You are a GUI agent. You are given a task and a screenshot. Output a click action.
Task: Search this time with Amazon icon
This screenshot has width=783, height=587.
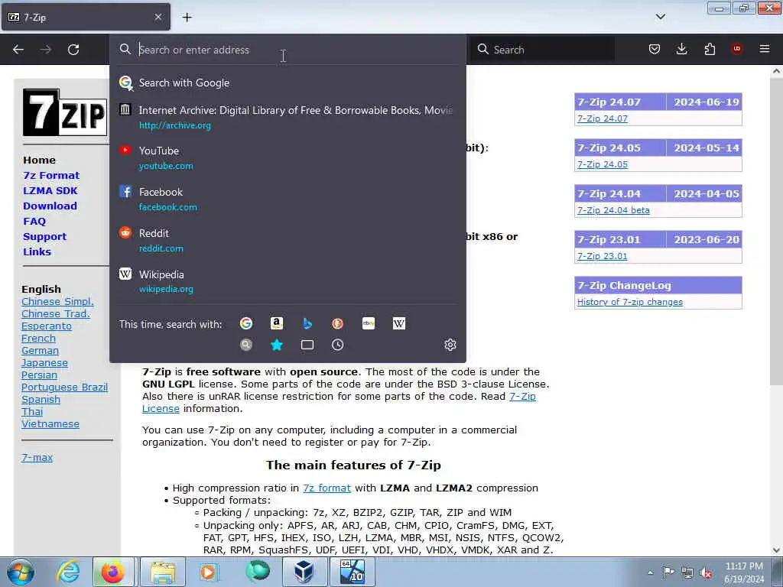pos(277,323)
